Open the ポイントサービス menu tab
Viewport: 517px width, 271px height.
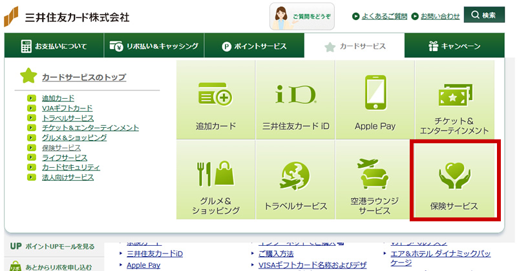coord(254,46)
